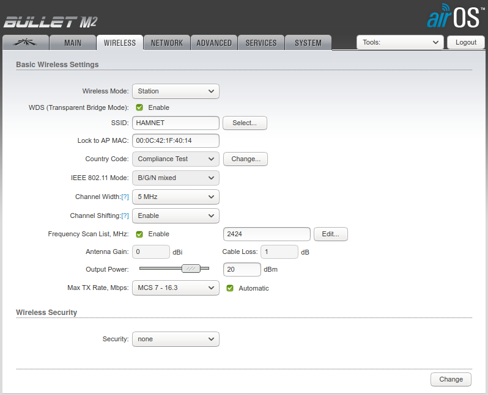Disable Frequency Scan List checkbox
Screen dimensions: 488x395
point(139,234)
